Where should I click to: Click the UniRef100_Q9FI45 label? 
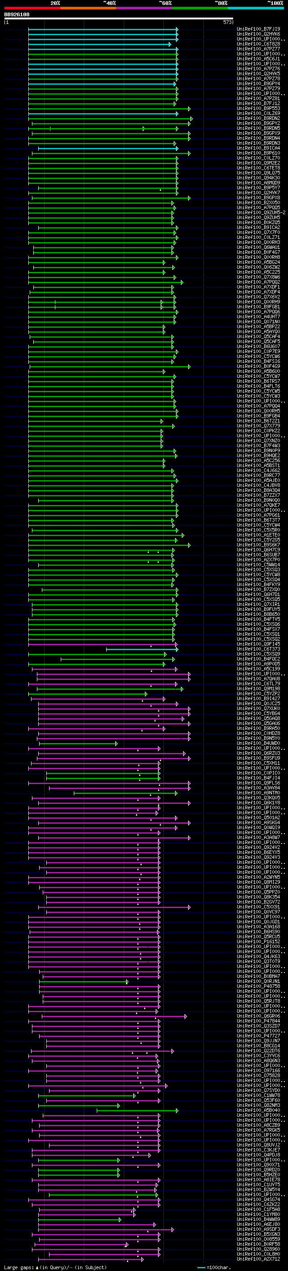coord(258,644)
